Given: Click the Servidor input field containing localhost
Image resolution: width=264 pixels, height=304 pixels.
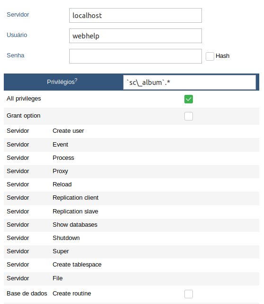Looking at the screenshot, I should click(x=136, y=15).
